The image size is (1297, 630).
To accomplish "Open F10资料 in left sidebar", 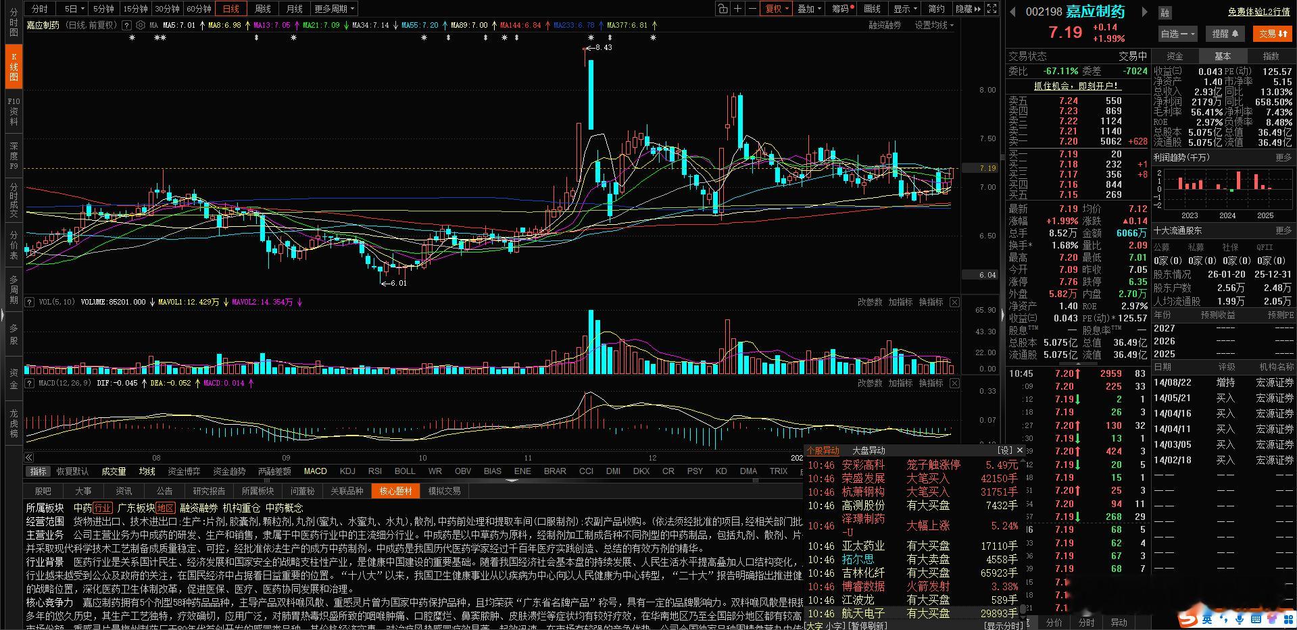I will pyautogui.click(x=14, y=111).
